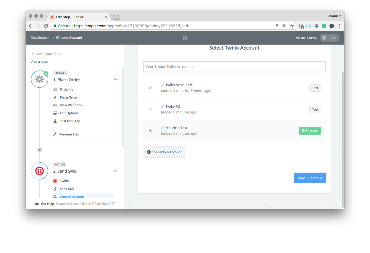Click Connect an Account
Screen dimensions: 370x253
pyautogui.click(x=164, y=152)
